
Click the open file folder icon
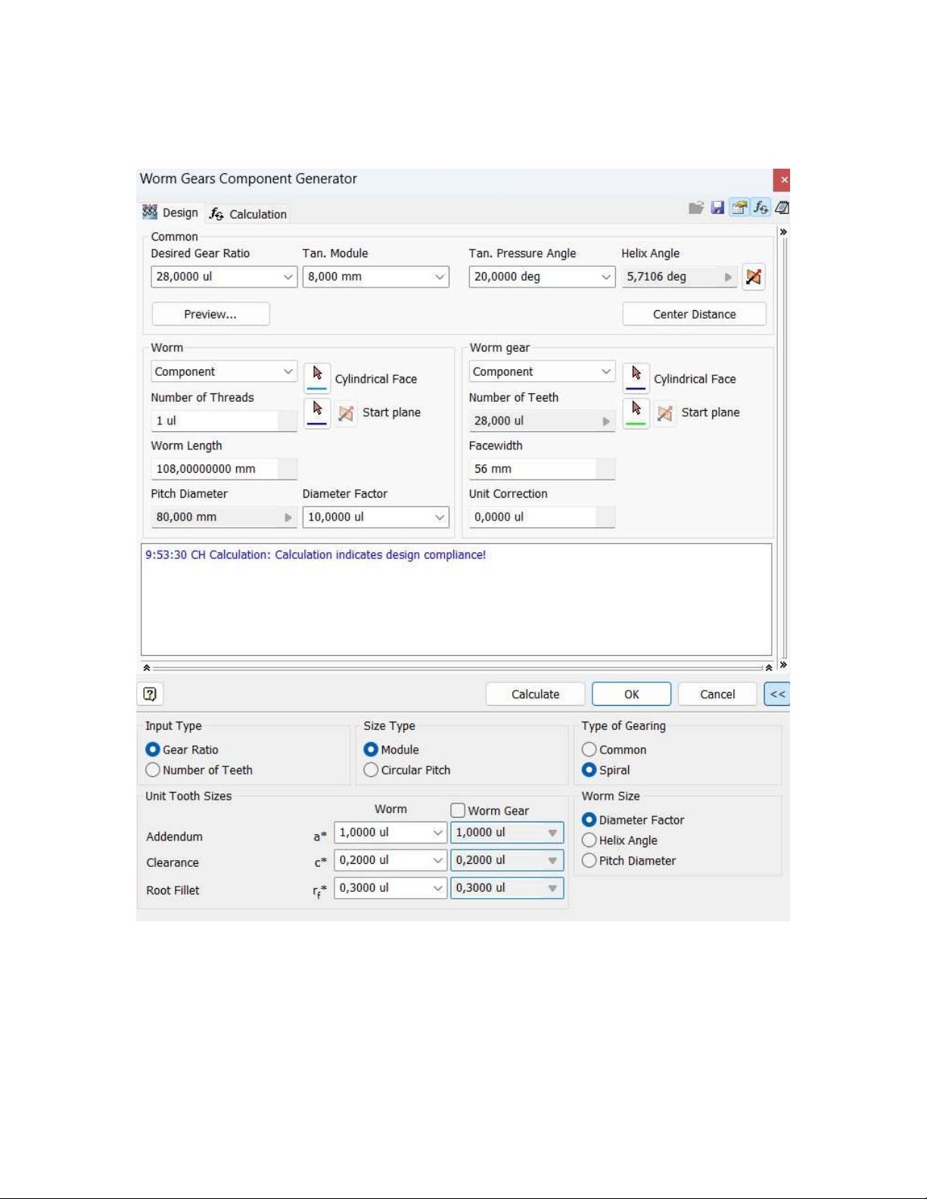[x=696, y=208]
